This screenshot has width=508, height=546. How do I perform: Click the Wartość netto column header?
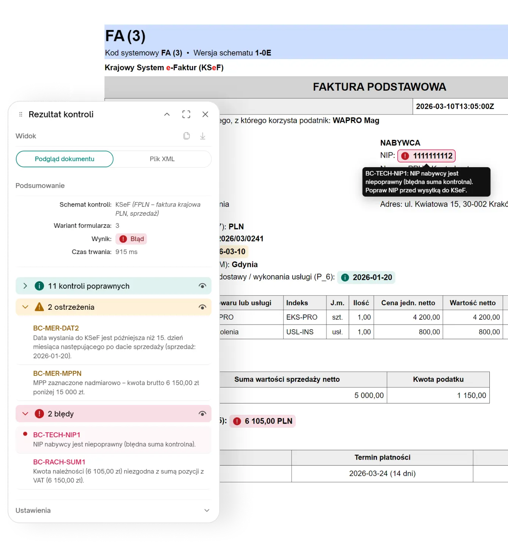473,303
